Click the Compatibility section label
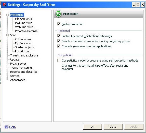 65,55
